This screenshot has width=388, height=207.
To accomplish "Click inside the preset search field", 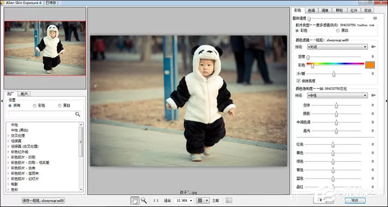I will tap(42, 114).
